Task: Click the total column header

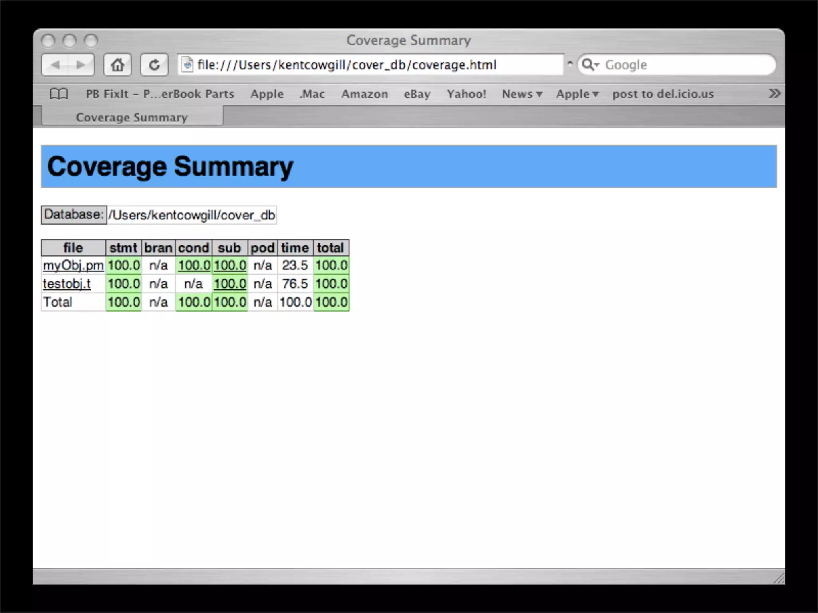Action: pyautogui.click(x=331, y=248)
